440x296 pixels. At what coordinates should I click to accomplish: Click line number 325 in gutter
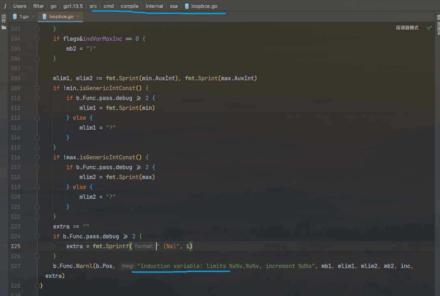point(15,246)
